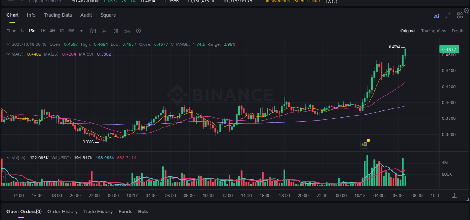470x220 pixels.
Task: Expand chart with the fullscreen arrow icon
Action: [447, 15]
